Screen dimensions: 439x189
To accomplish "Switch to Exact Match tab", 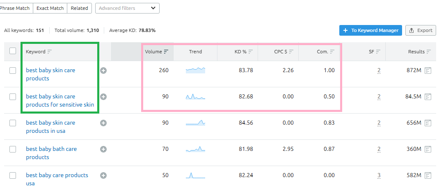I will (50, 8).
